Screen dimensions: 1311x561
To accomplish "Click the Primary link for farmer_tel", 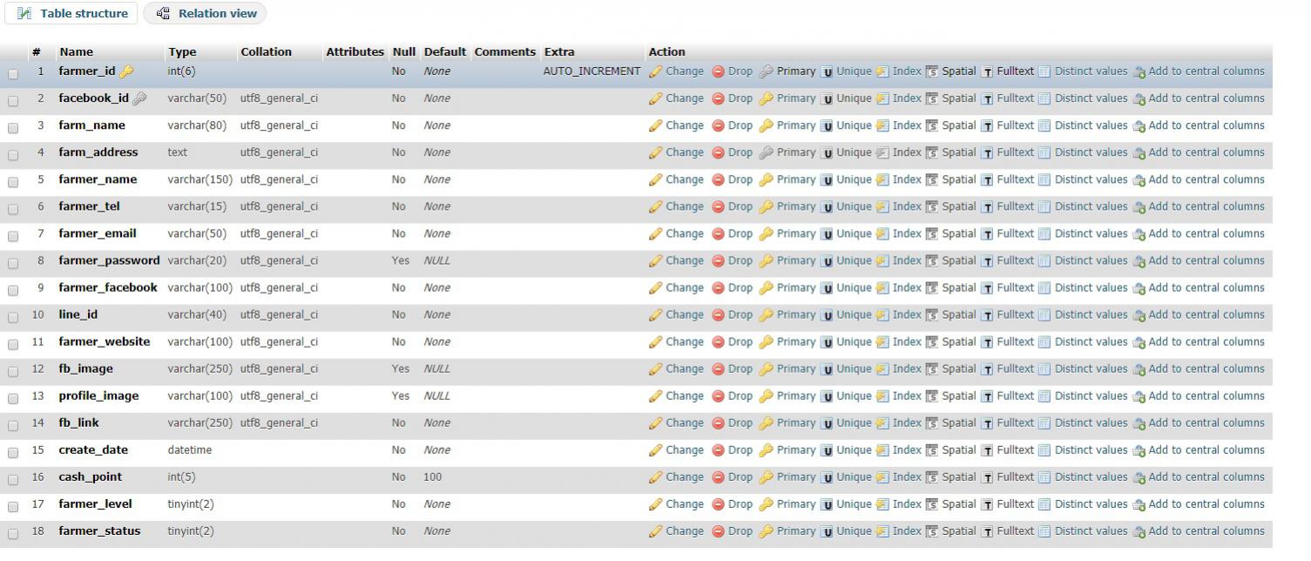I will (796, 206).
